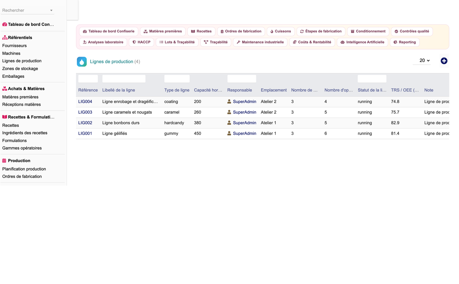Click the Référentiels sitemap icon in sidebar
The height and width of the screenshot is (284, 459).
click(5, 37)
